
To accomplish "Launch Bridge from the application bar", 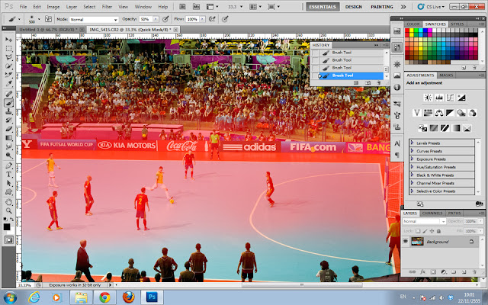I will coord(183,7).
